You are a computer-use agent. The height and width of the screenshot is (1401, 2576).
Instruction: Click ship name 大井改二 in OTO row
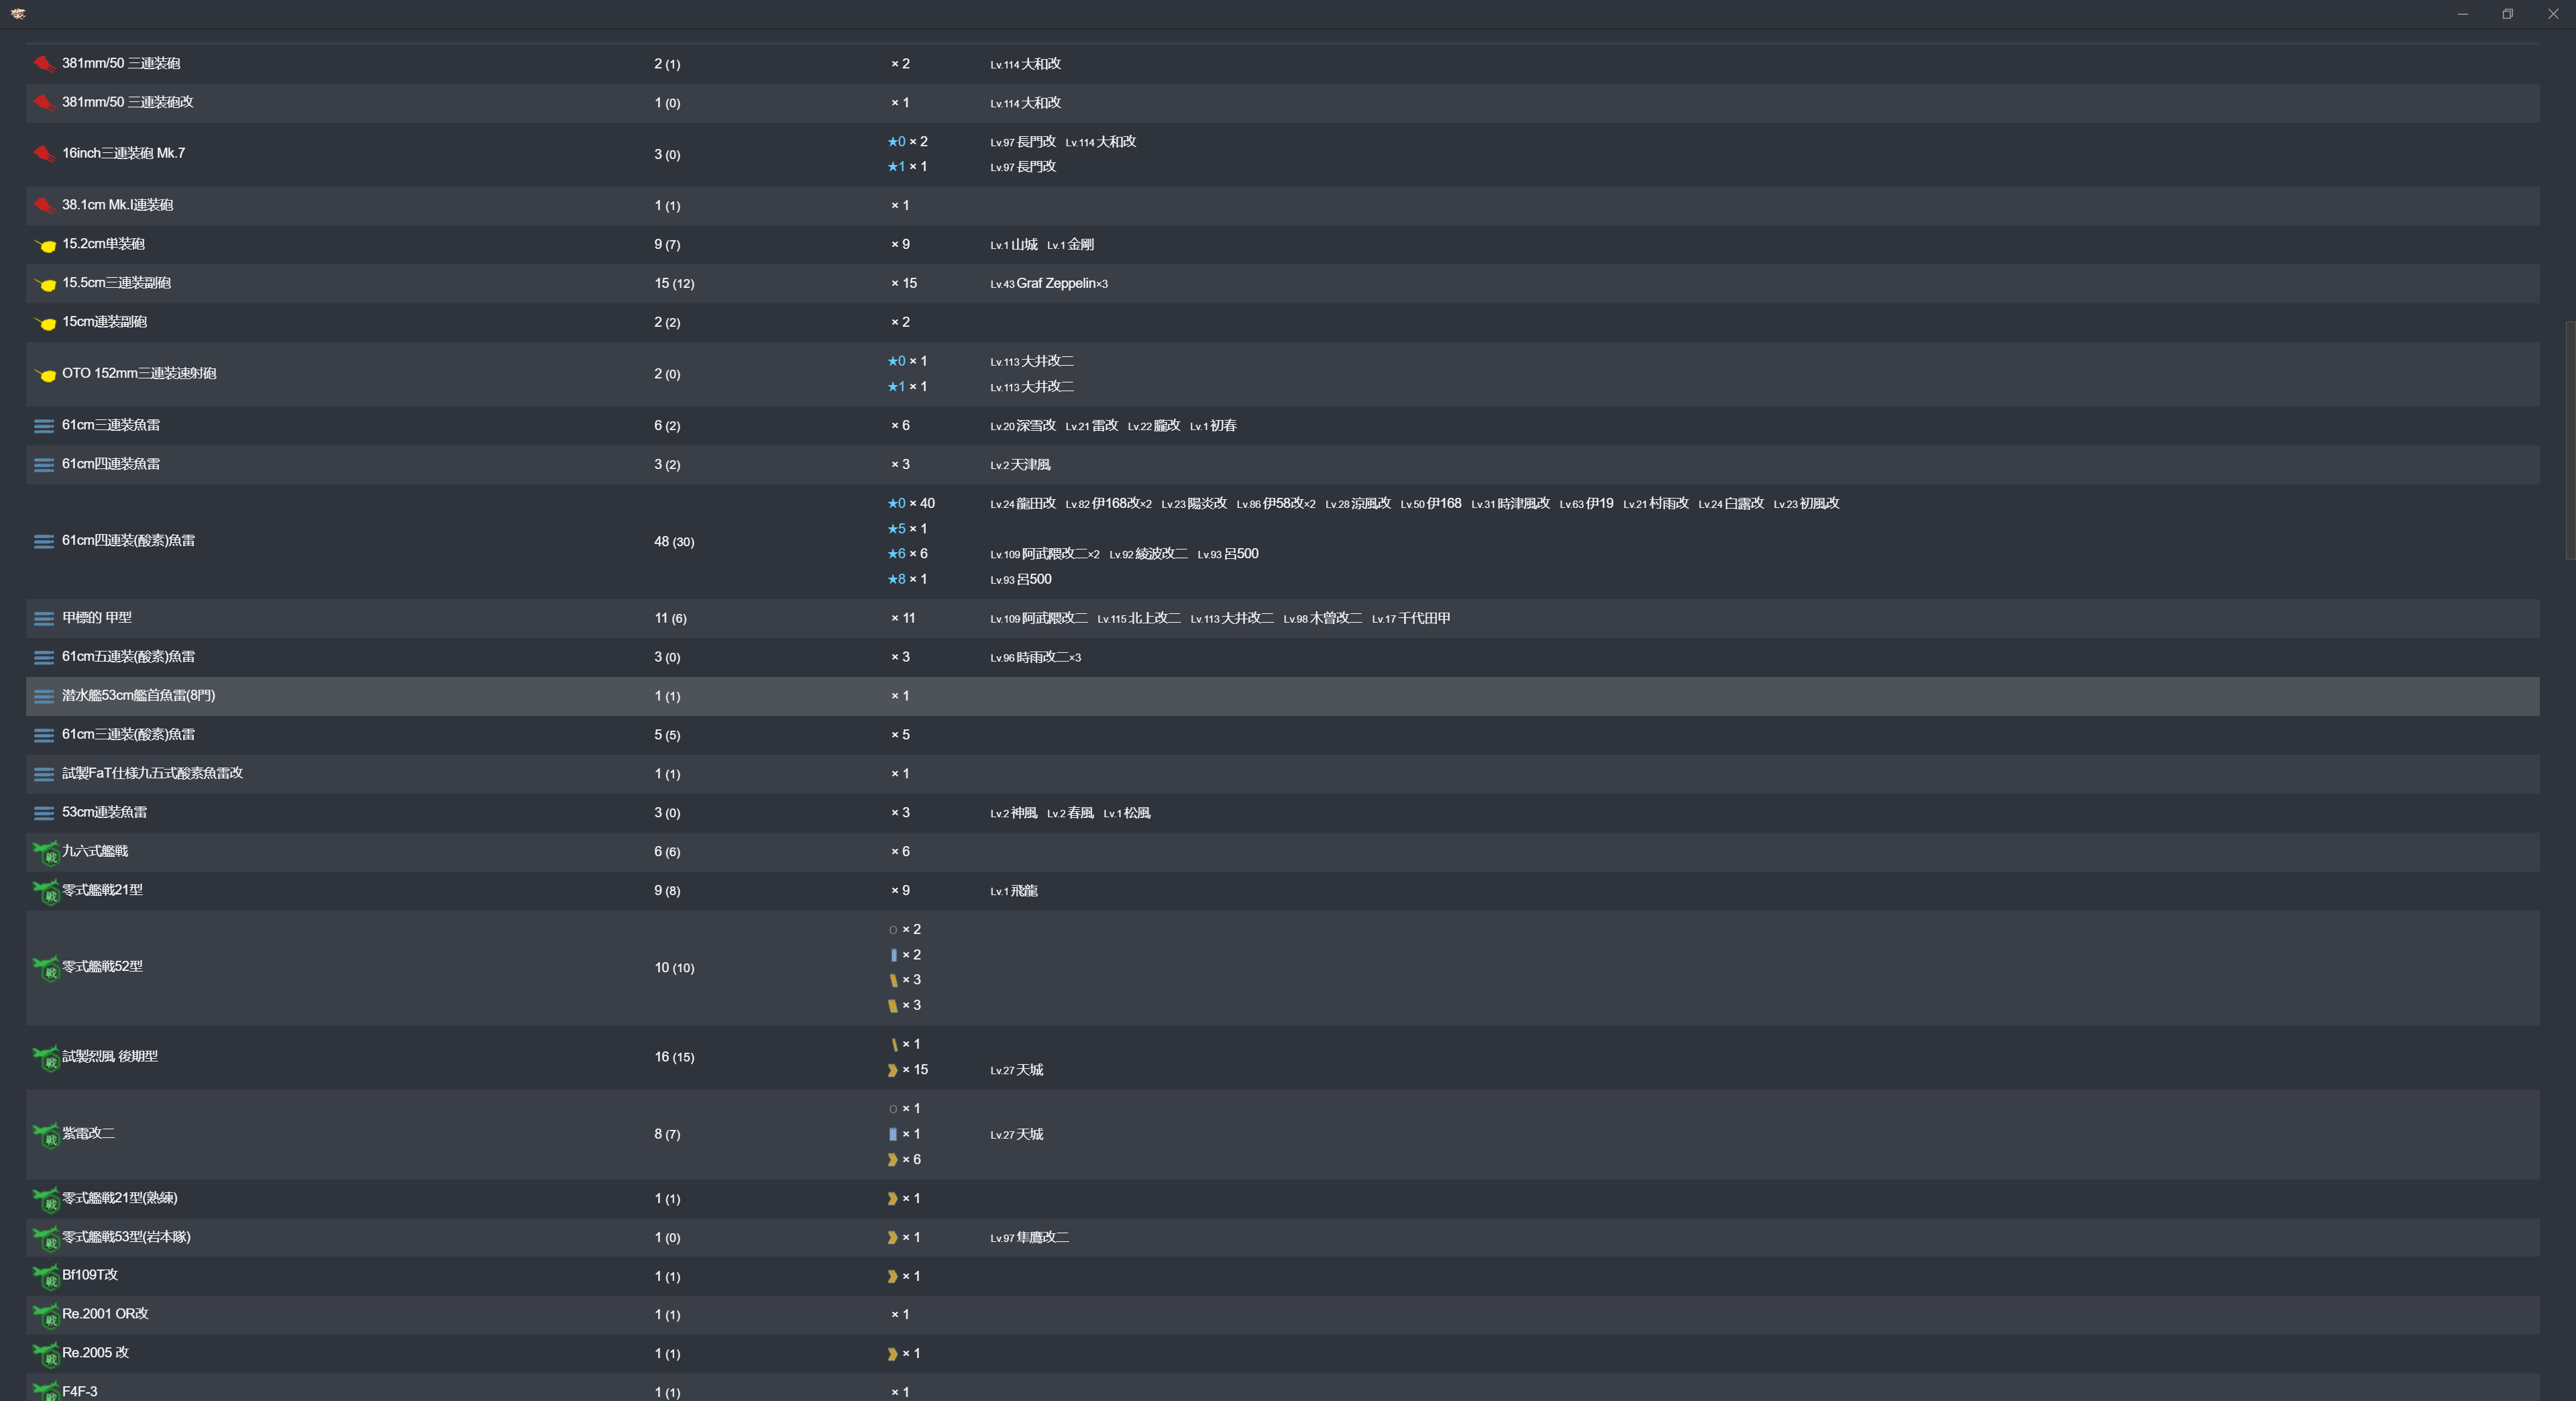(1047, 361)
